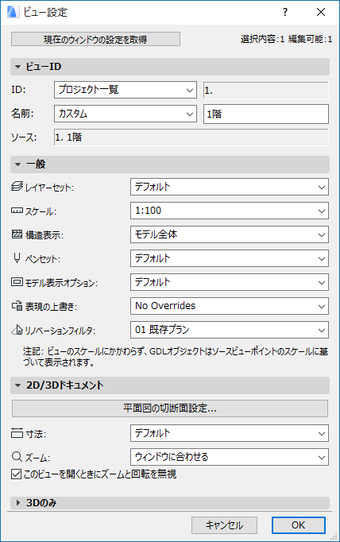Viewport: 340px width, 542px height.
Task: Click the dimensions icon
Action: click(x=17, y=433)
